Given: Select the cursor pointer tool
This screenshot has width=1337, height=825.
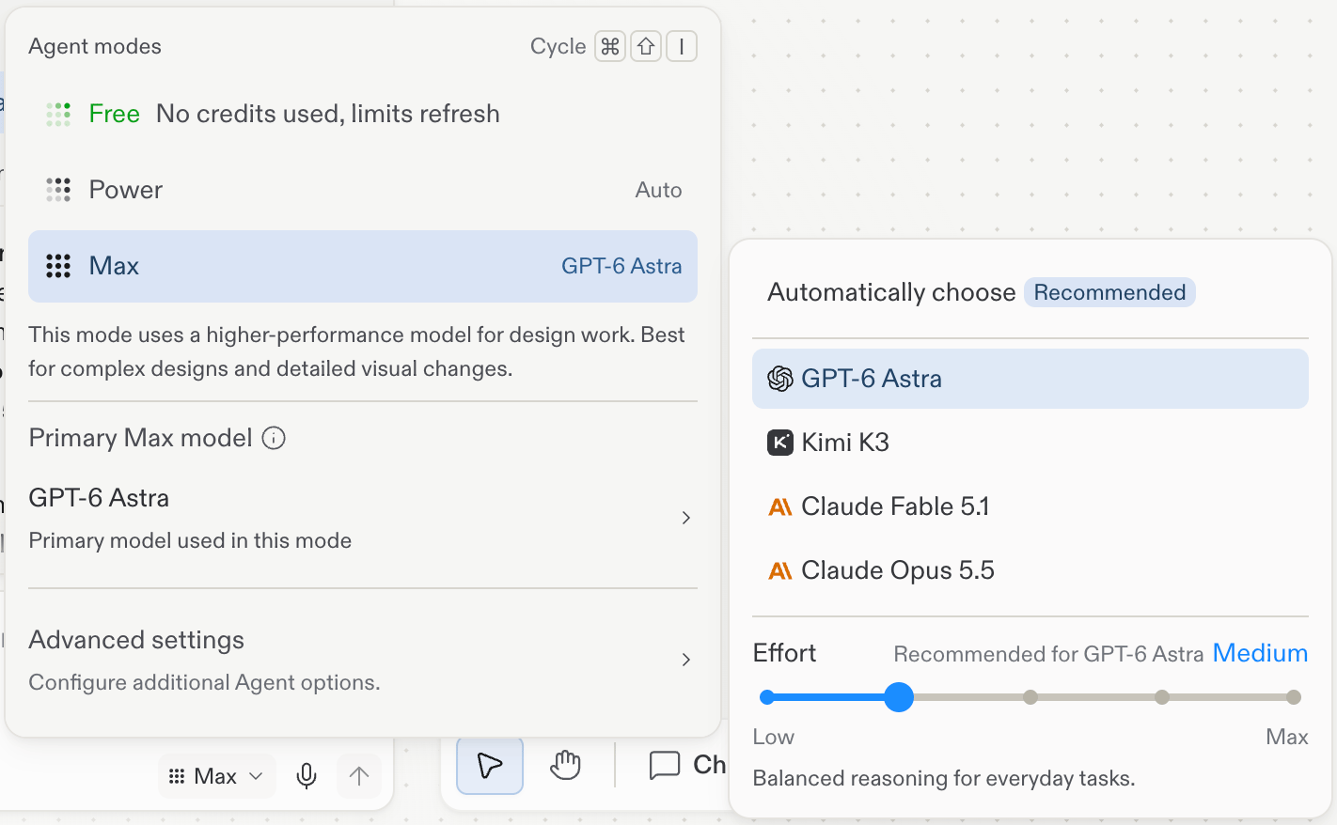Looking at the screenshot, I should click(x=490, y=765).
